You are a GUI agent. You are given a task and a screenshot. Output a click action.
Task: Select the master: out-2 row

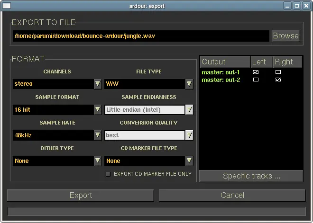click(x=251, y=80)
